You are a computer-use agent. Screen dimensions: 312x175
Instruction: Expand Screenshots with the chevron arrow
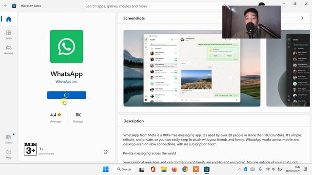[302, 18]
